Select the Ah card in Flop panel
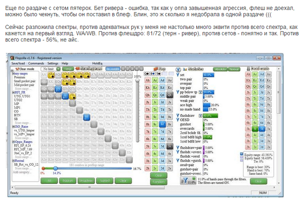The width and height of the screenshot is (303, 203). 148,81
